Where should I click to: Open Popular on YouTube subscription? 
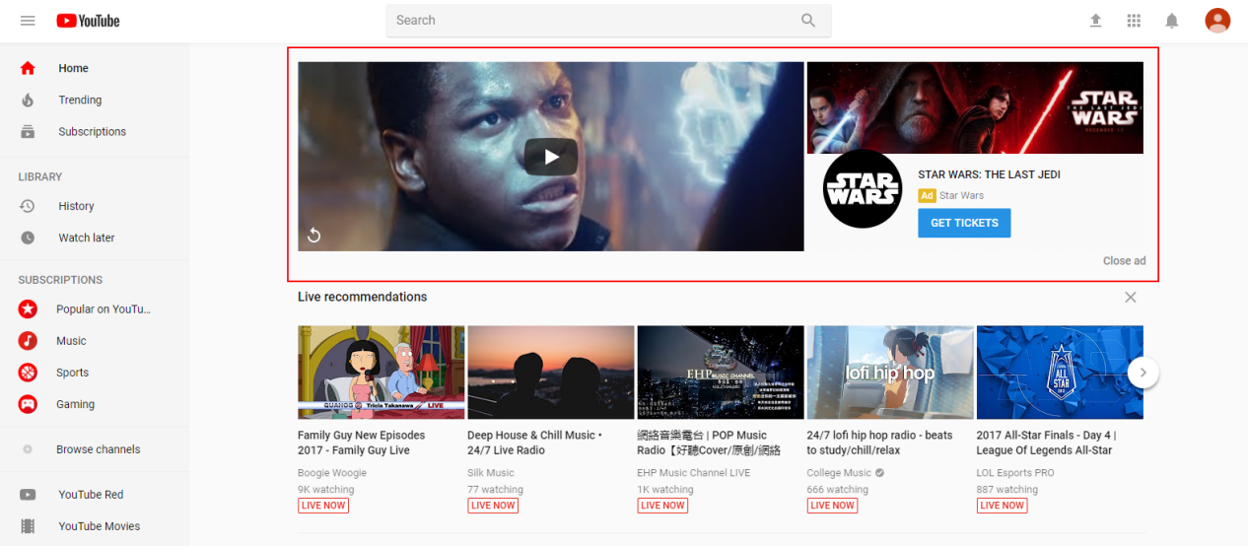(103, 308)
